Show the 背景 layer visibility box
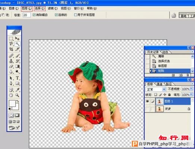Viewport: 195px width, 149px height. pos(148,109)
